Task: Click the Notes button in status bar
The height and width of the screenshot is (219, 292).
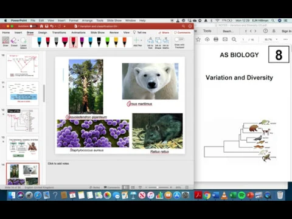Action: [x=95, y=187]
